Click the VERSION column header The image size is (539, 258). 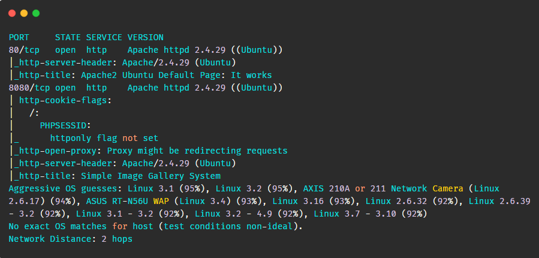[146, 37]
